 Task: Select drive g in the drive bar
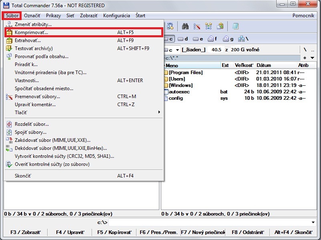point(228,39)
